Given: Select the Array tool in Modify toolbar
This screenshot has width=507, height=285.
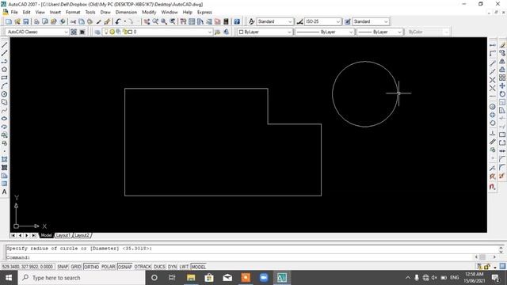Looking at the screenshot, I should 502,78.
